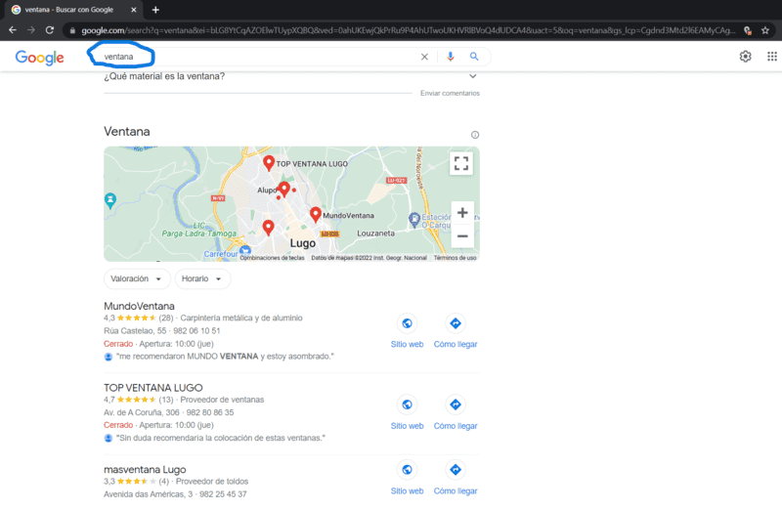
Task: Expand the map to fullscreen
Action: pyautogui.click(x=461, y=164)
